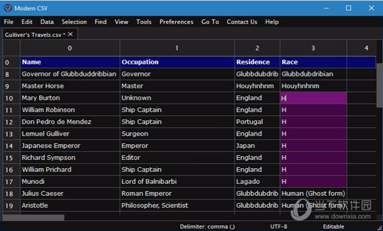Open the File menu
The image size is (383, 231).
[x=8, y=22]
